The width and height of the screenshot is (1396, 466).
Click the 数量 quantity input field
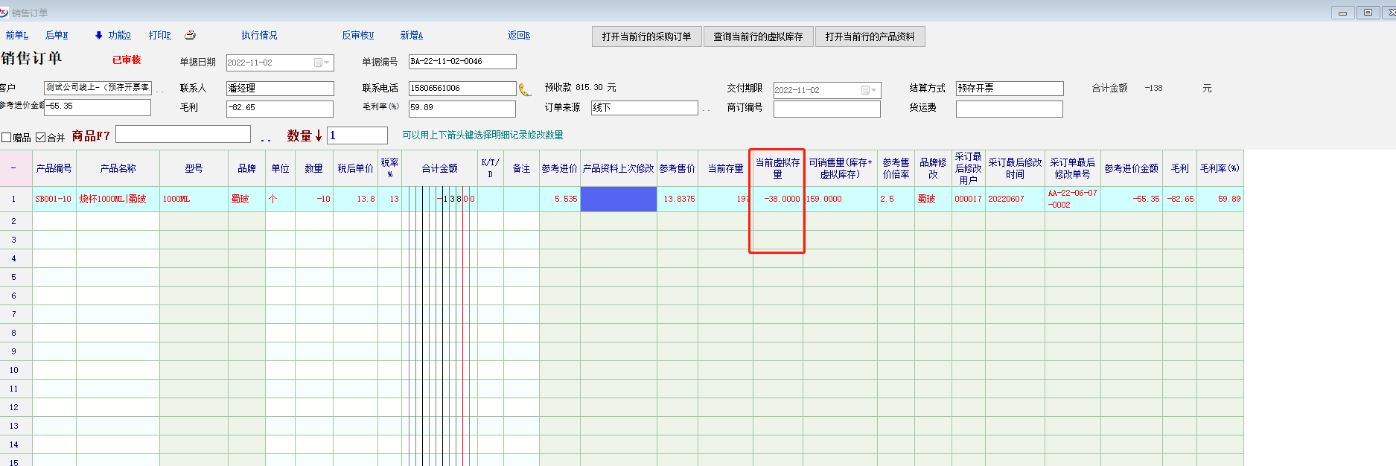pyautogui.click(x=357, y=135)
